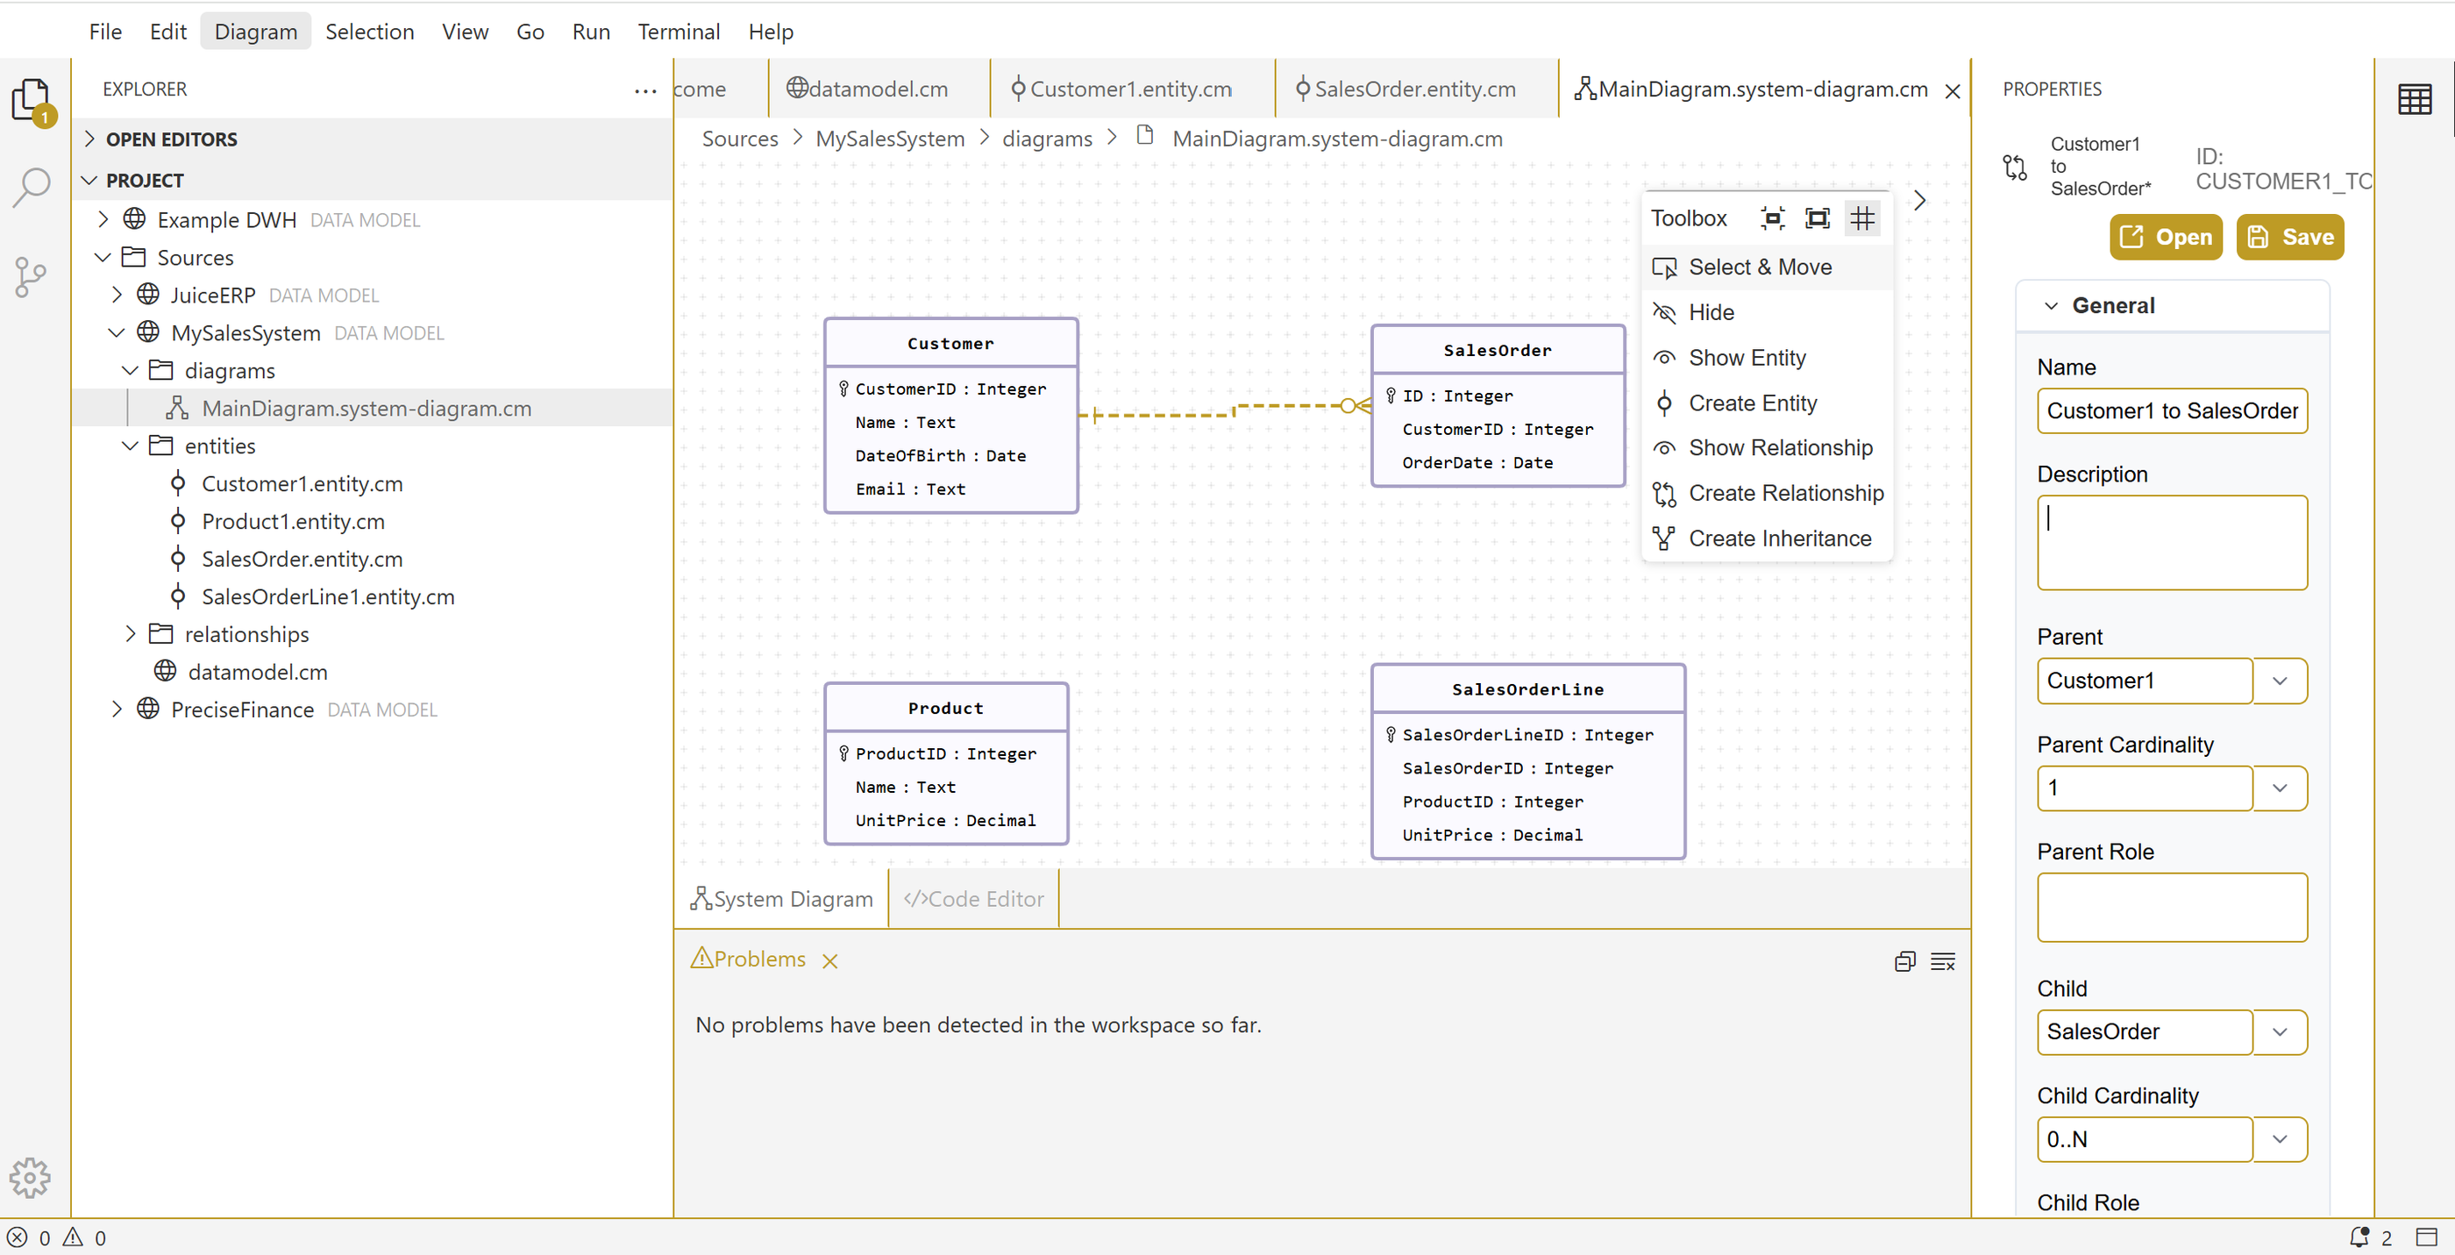The height and width of the screenshot is (1255, 2455).
Task: Click the center diagram icon in Toolbox
Action: click(x=1772, y=218)
